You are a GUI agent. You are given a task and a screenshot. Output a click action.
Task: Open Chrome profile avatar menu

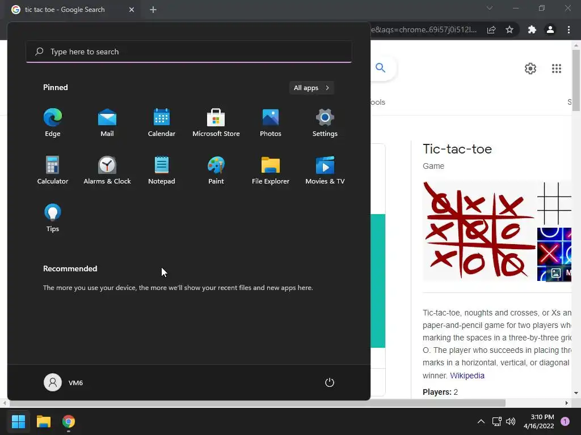[x=550, y=30]
